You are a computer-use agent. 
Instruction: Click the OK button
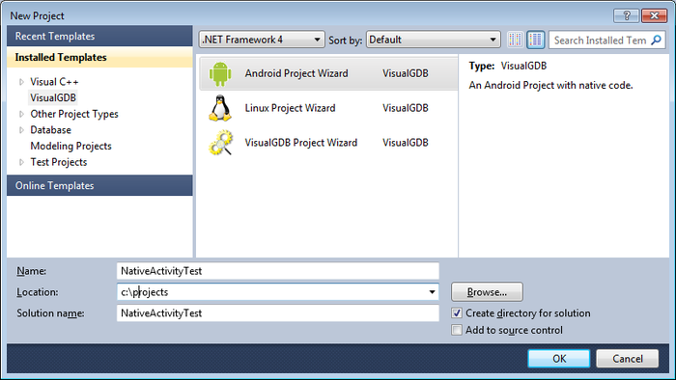(559, 359)
